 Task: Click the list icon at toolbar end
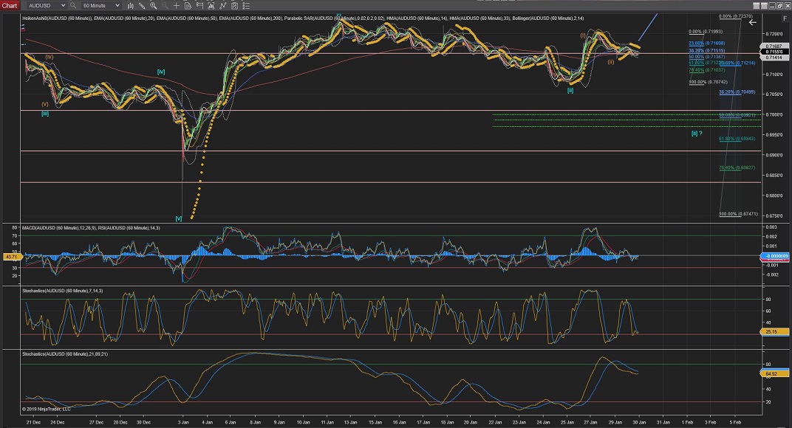(x=246, y=5)
